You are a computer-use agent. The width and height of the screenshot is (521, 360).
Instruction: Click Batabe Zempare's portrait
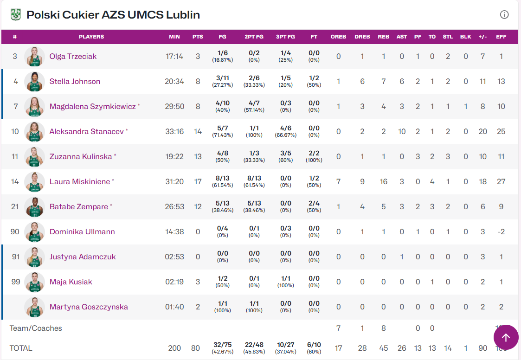pyautogui.click(x=34, y=207)
